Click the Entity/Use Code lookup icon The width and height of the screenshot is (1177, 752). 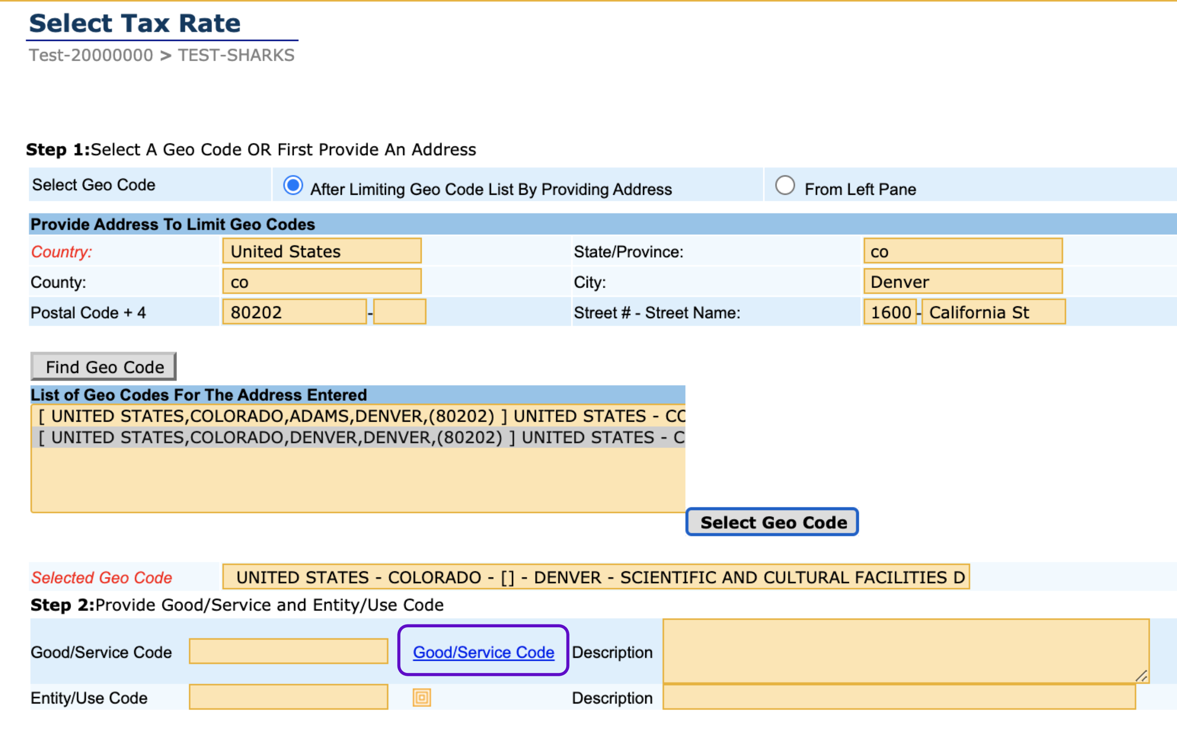click(x=421, y=697)
